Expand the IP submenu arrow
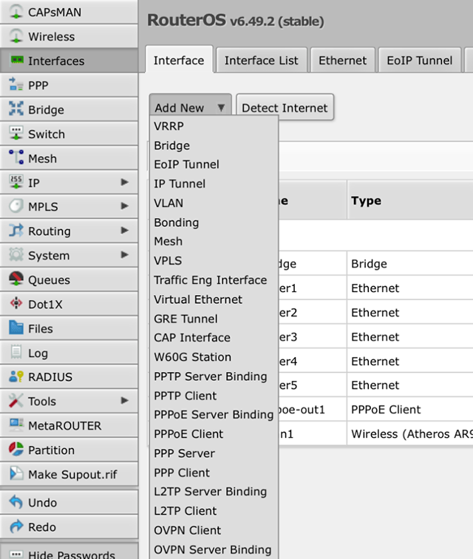This screenshot has height=559, width=473. click(124, 182)
